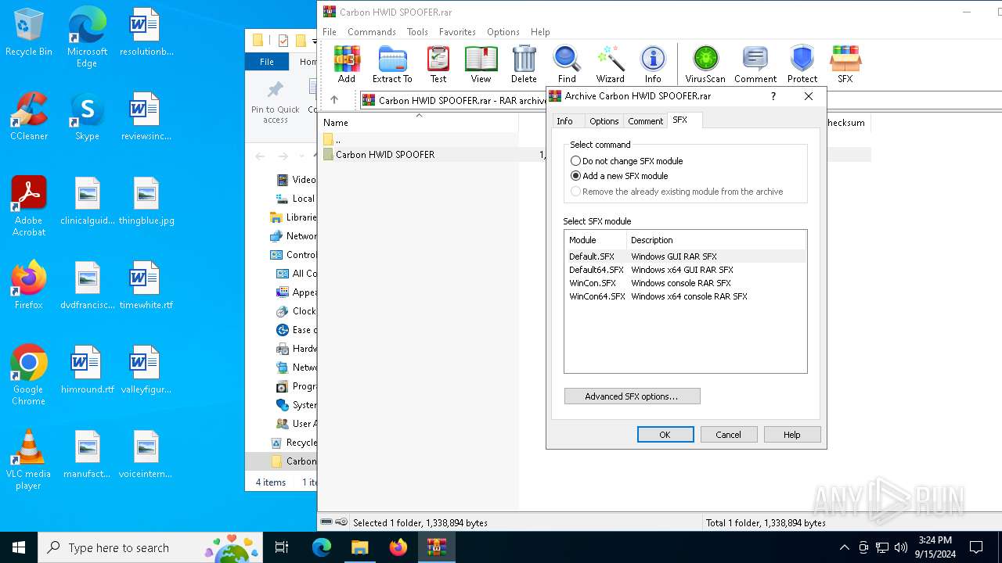Click the taskbar clock showing 3:24 PM
This screenshot has width=1002, height=563.
(x=935, y=547)
